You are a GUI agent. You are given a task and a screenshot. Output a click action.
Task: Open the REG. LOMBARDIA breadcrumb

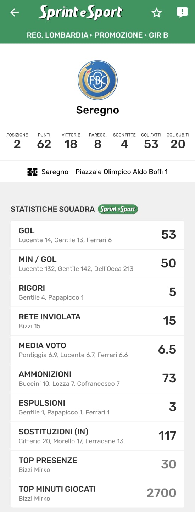57,35
